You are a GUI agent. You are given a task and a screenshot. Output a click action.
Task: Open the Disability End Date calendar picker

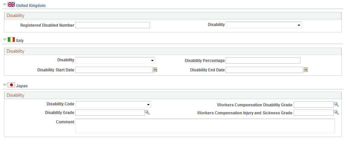[305, 70]
